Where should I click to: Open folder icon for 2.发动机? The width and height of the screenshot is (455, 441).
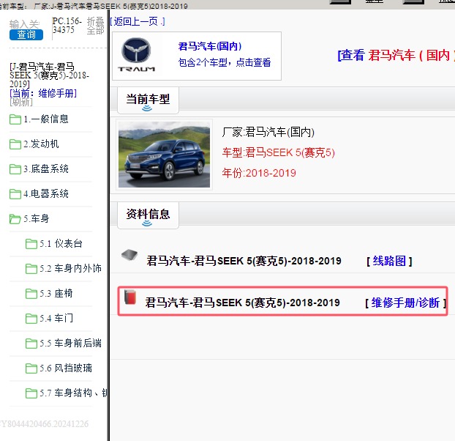point(15,144)
